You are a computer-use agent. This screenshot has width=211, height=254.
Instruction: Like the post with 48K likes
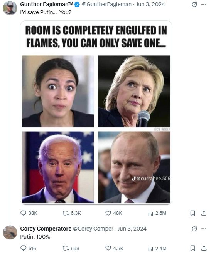[x=114, y=213]
